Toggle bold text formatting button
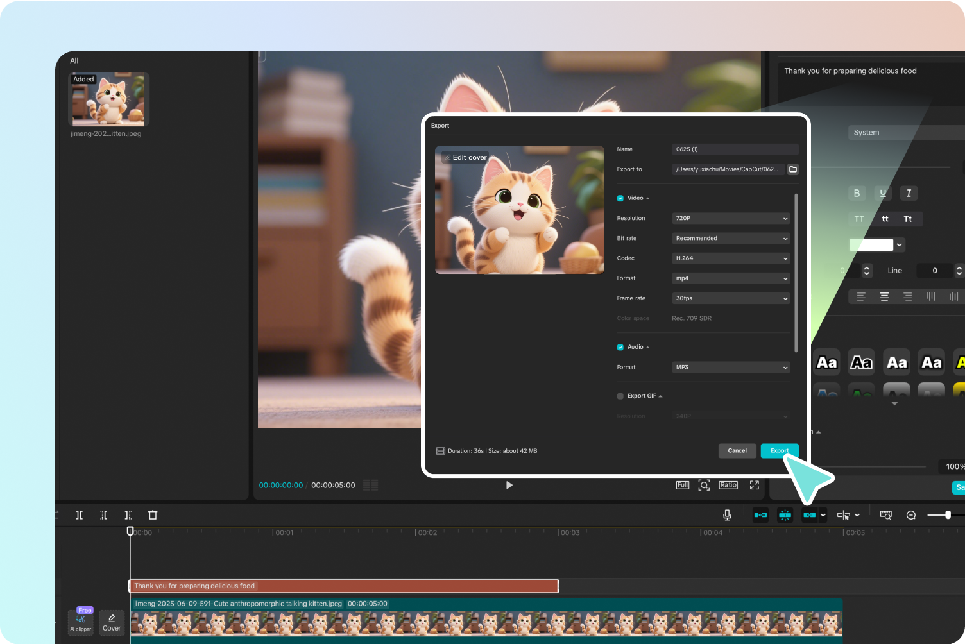This screenshot has height=644, width=965. [x=857, y=193]
